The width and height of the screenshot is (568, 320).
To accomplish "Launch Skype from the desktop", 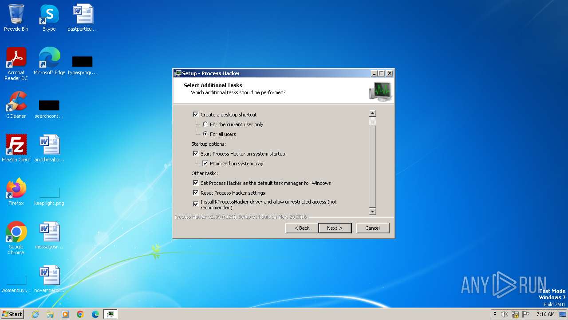I will (49, 18).
